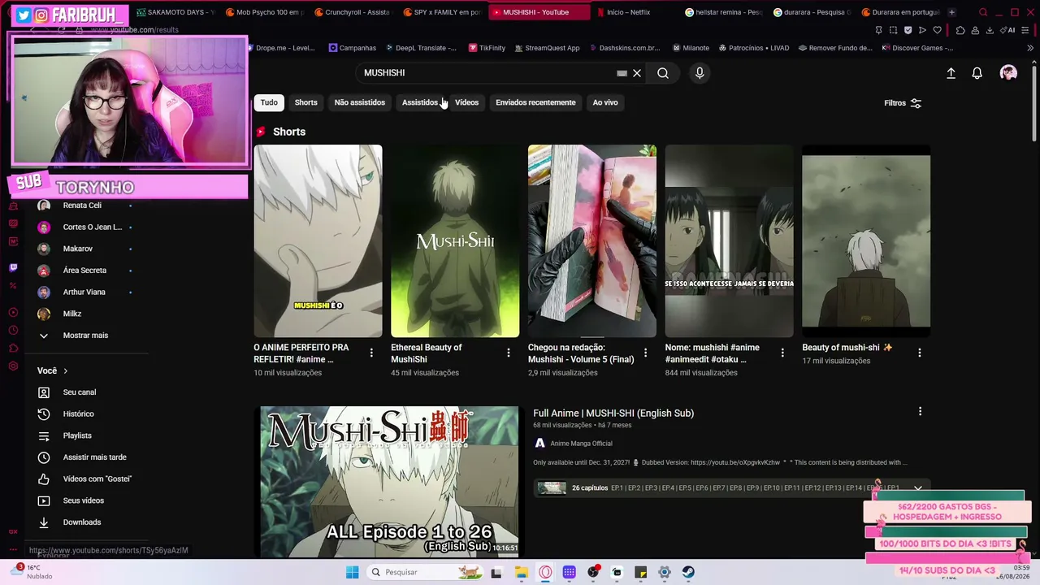Open YouTube notifications bell

(977, 73)
